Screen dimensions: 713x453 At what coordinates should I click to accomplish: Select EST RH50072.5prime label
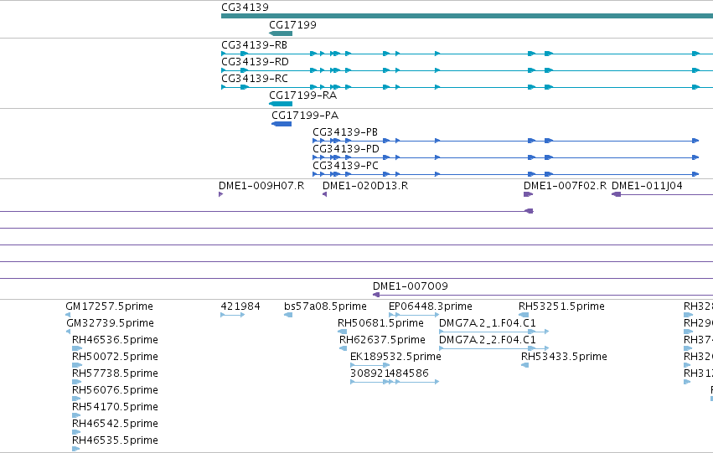[x=115, y=357]
